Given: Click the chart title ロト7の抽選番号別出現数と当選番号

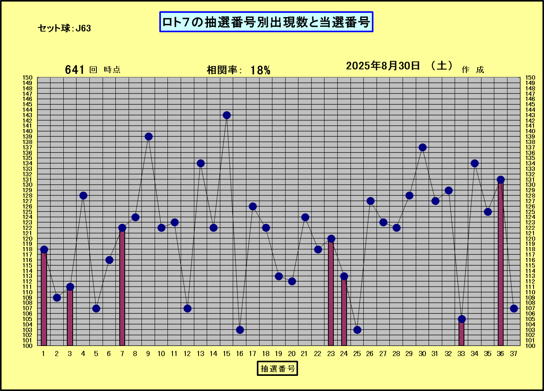Looking at the screenshot, I should [266, 22].
